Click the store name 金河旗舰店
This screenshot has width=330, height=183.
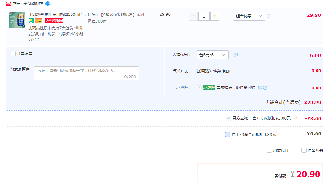[33, 4]
